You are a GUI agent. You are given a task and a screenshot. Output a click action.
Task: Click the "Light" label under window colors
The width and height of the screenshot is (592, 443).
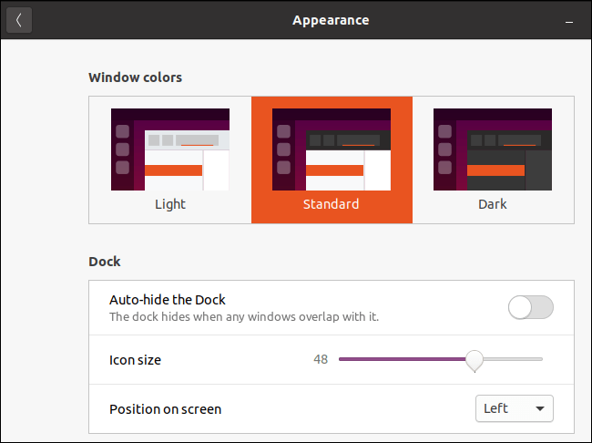170,204
